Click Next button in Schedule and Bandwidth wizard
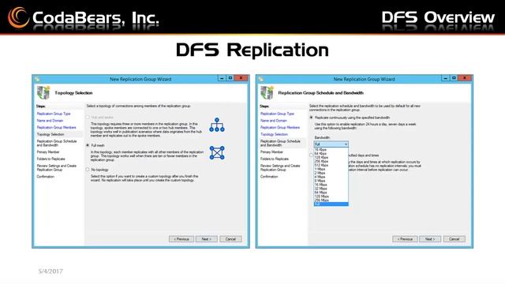Viewport: 505px width, 284px height. tap(430, 239)
